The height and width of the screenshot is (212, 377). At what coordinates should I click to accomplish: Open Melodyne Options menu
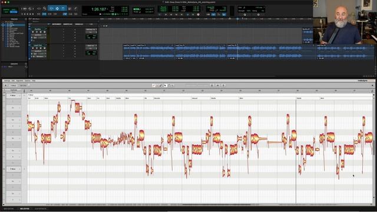[28, 81]
